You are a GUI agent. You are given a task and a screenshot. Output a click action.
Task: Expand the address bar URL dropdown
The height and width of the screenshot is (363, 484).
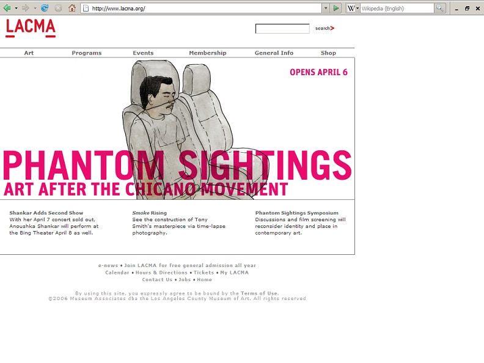[326, 9]
